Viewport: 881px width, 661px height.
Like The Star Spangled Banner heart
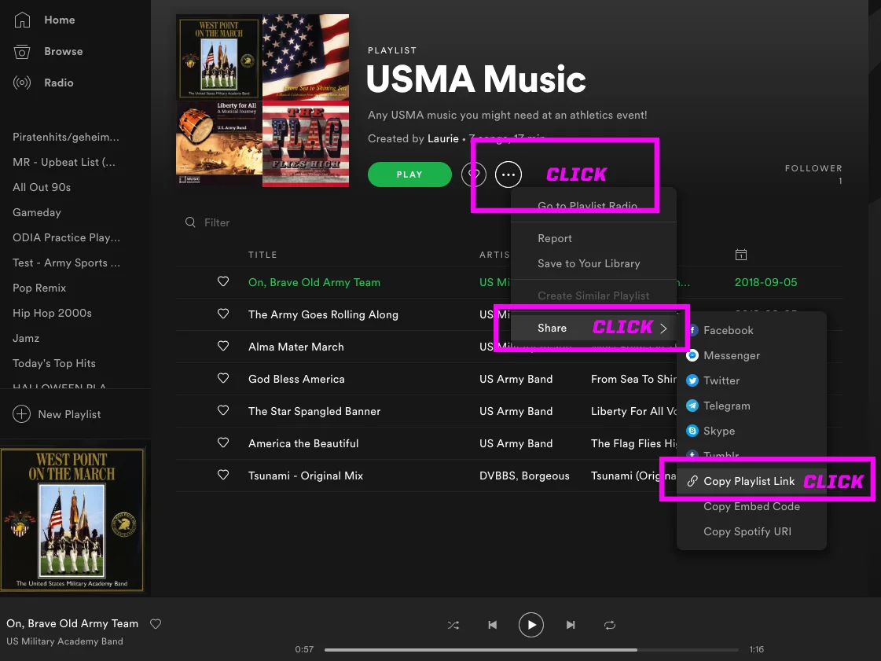pos(223,410)
